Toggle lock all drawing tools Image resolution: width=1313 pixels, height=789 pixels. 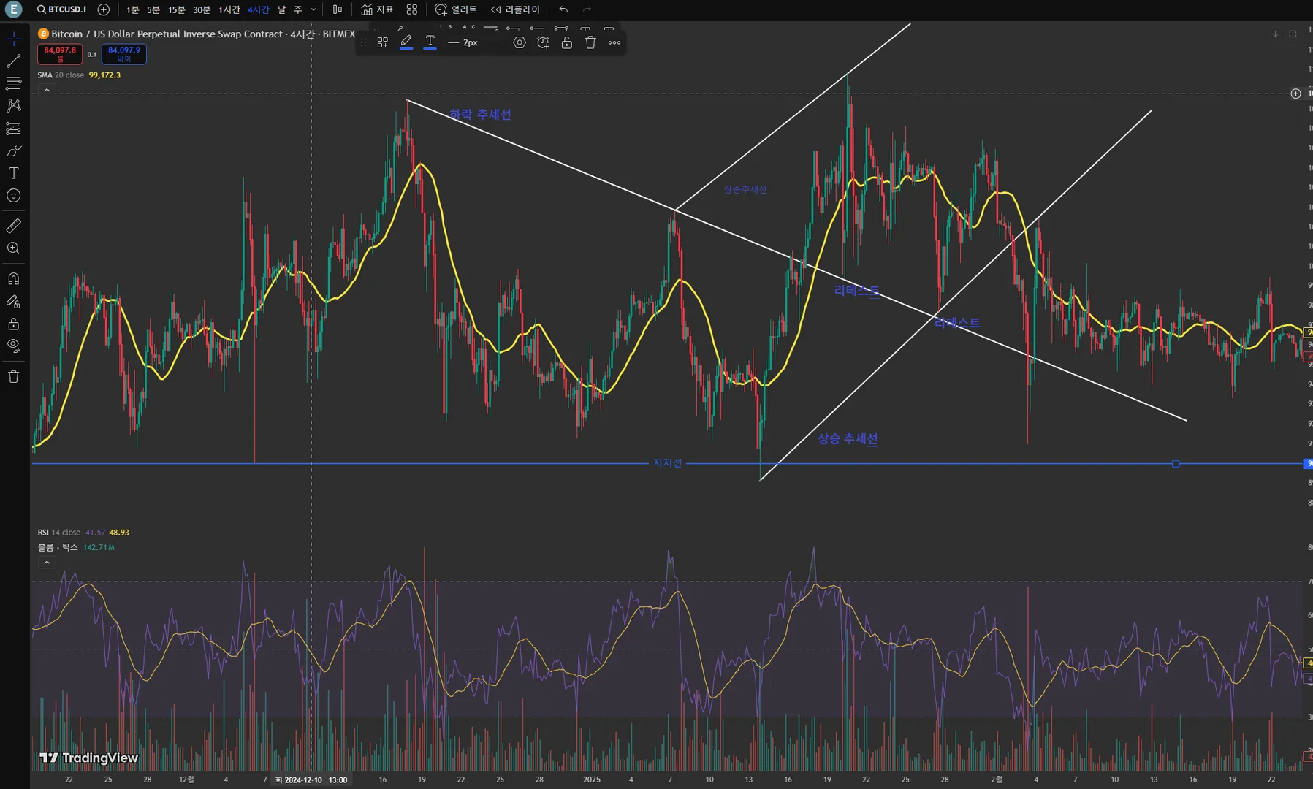(13, 324)
